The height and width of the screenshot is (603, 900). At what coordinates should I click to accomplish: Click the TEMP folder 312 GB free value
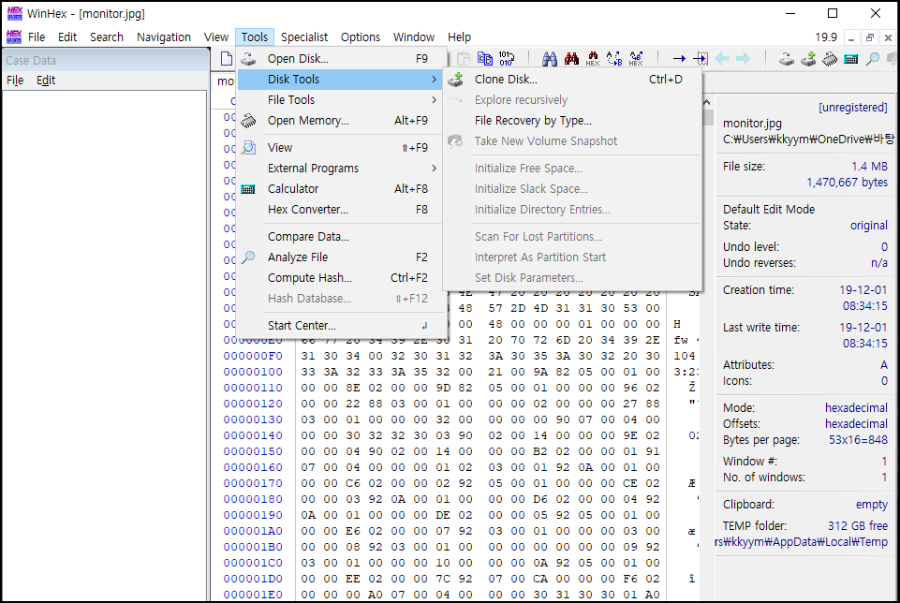click(x=858, y=526)
